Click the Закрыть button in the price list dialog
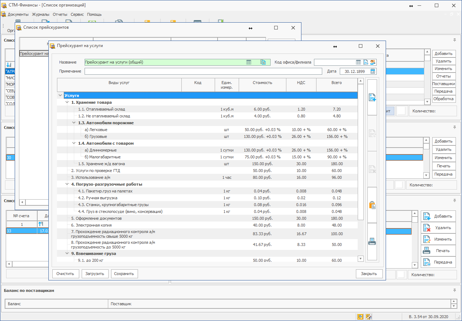The width and height of the screenshot is (462, 321). tap(369, 274)
